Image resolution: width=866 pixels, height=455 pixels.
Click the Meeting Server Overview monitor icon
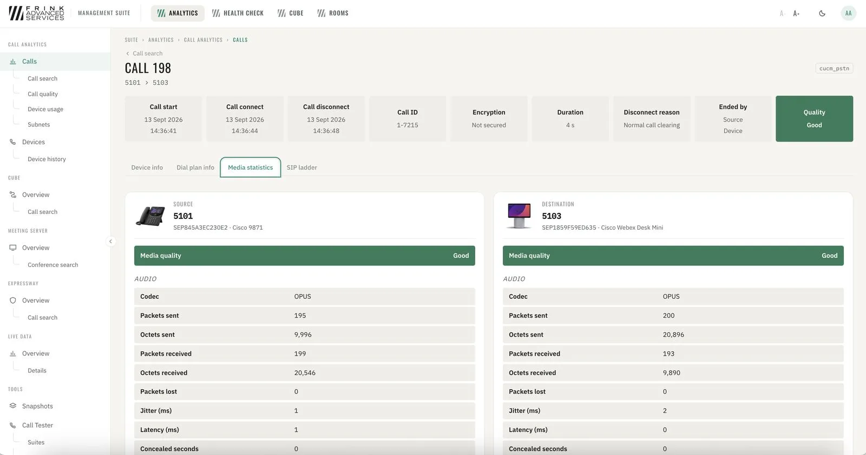[13, 247]
